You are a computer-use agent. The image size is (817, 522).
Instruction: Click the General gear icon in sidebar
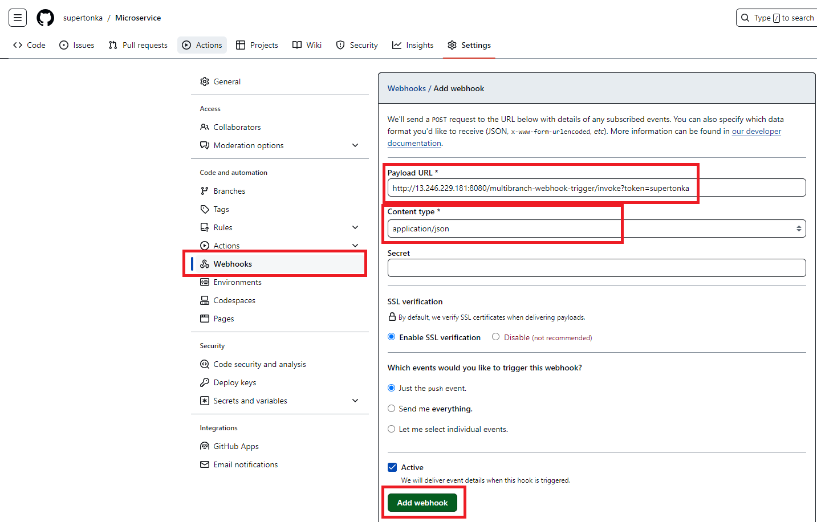coord(205,81)
